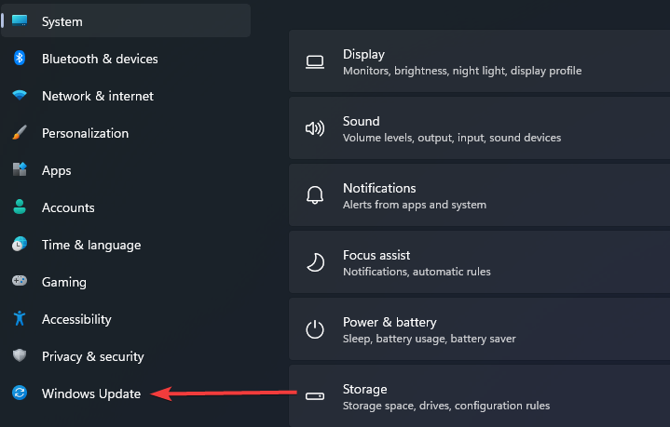Image resolution: width=670 pixels, height=427 pixels.
Task: Open Sound settings
Action: pyautogui.click(x=479, y=128)
